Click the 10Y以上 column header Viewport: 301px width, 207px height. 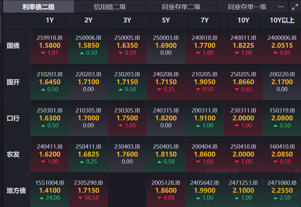click(x=282, y=20)
